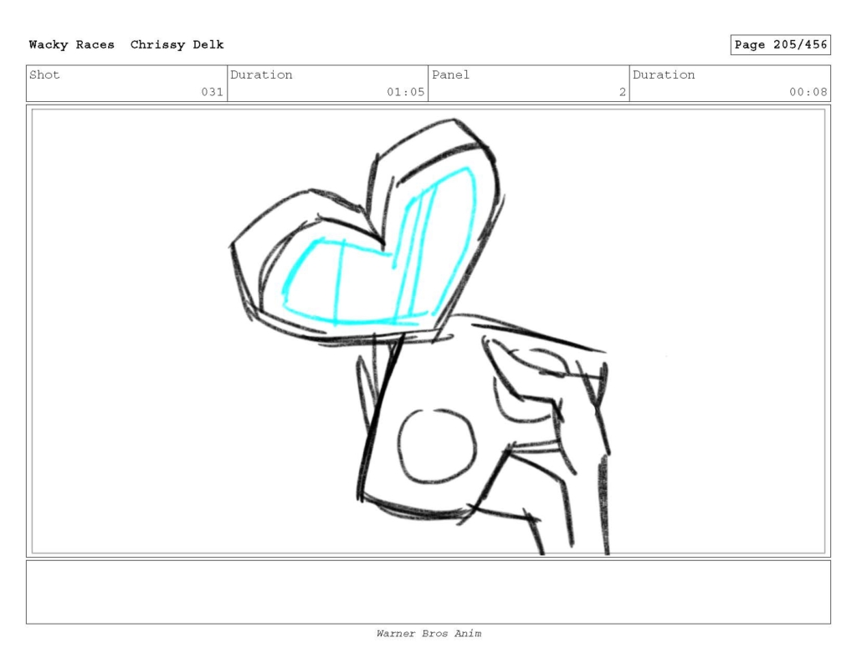
Task: Click the panel duration value '00:08'
Action: [x=808, y=92]
